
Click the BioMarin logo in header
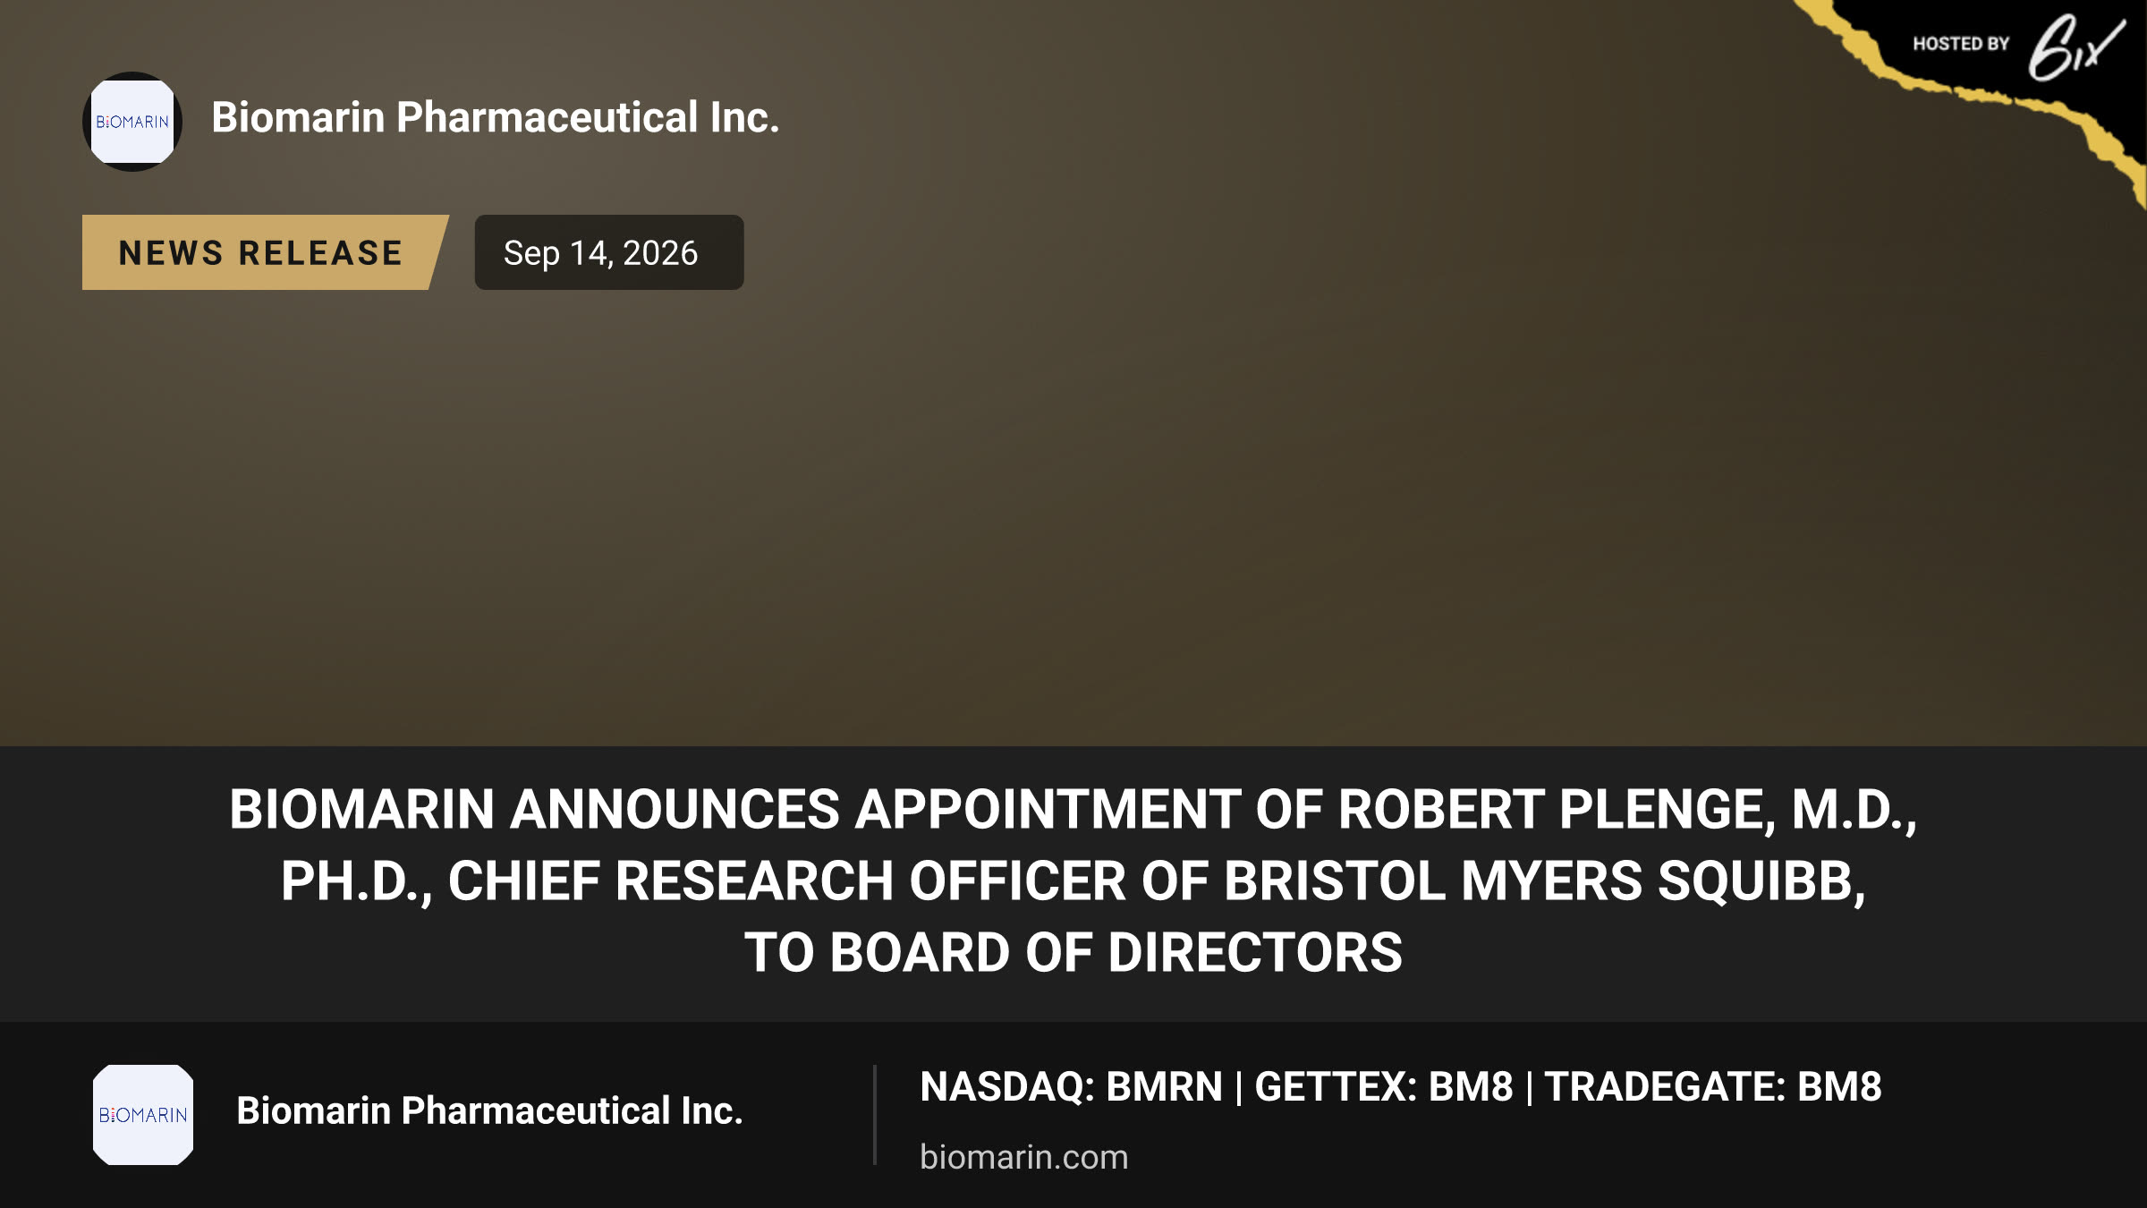click(x=132, y=122)
